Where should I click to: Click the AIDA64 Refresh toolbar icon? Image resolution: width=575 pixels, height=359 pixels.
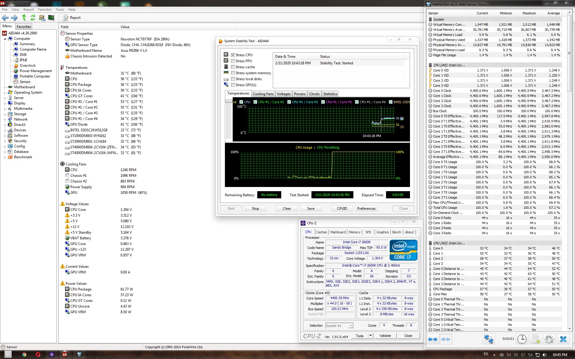click(x=33, y=18)
